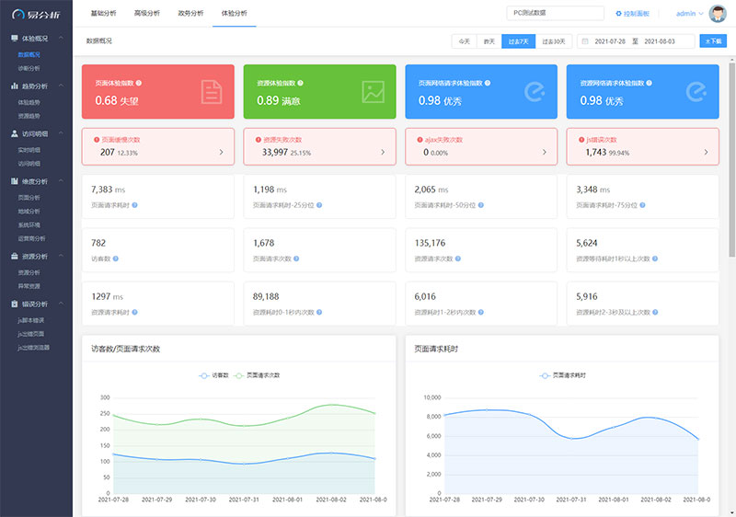Switch to the 基础分析 tab
736x517 pixels.
point(104,14)
